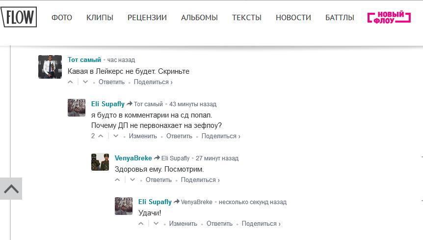Viewport: 423px width, 240px height.
Task: Share the comment about зефлоу
Action: pos(221,136)
